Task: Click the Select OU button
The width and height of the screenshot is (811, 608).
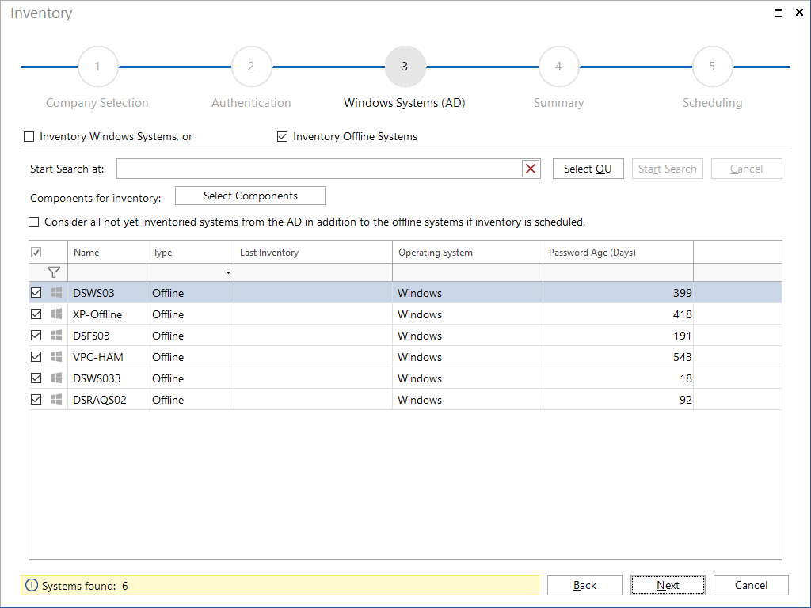Action: [588, 169]
